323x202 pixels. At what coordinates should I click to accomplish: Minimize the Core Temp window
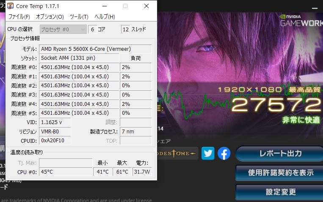pyautogui.click(x=105, y=6)
